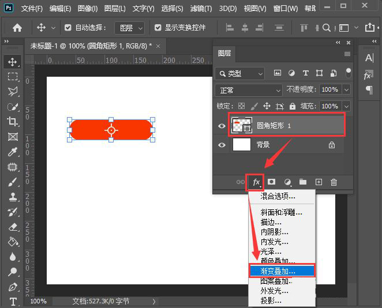
Task: Open workspace switcher dropdown arrow
Action: (x=356, y=28)
